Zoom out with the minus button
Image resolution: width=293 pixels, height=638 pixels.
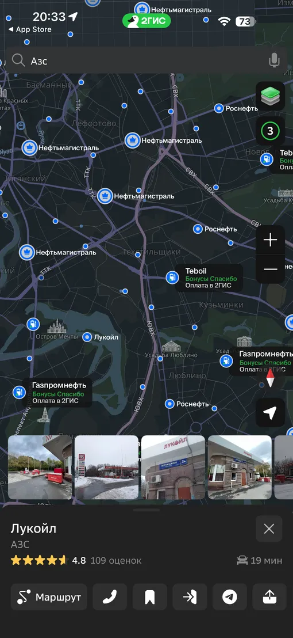coord(270,269)
